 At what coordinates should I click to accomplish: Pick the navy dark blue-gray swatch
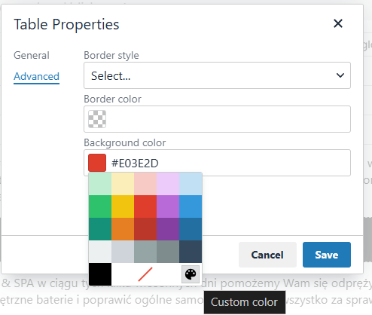pos(191,252)
